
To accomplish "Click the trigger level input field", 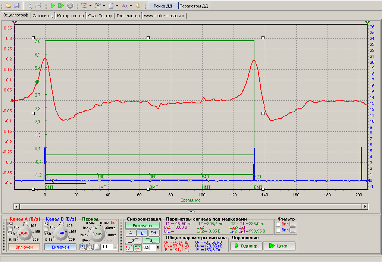I will click(x=148, y=247).
